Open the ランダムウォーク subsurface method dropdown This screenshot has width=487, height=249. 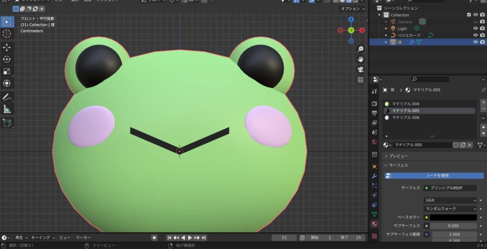coord(450,209)
